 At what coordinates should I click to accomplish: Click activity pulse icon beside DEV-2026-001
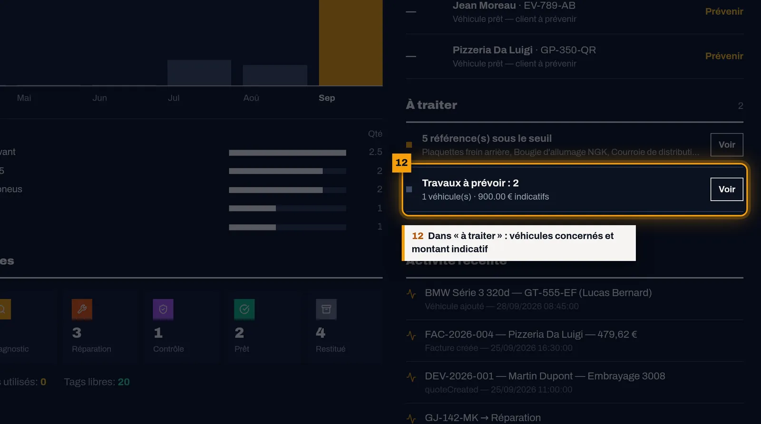point(411,377)
